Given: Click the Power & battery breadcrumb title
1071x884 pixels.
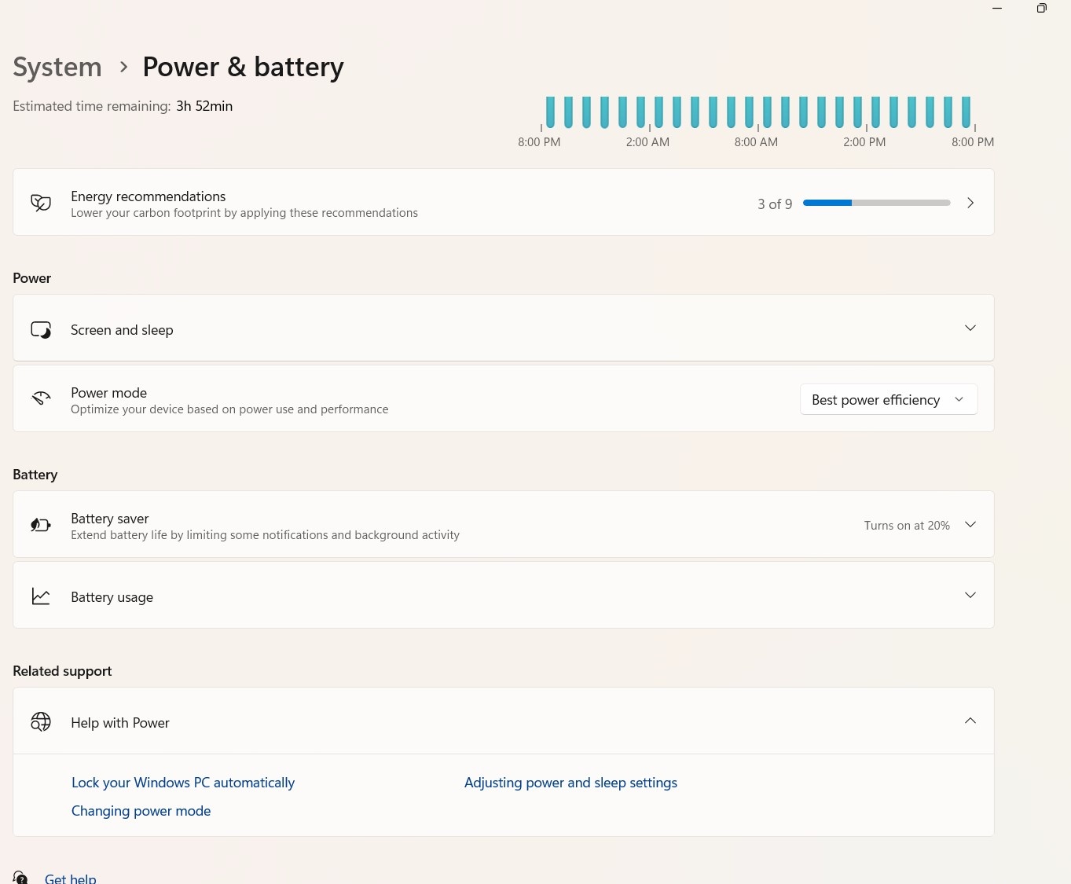Looking at the screenshot, I should tap(243, 66).
